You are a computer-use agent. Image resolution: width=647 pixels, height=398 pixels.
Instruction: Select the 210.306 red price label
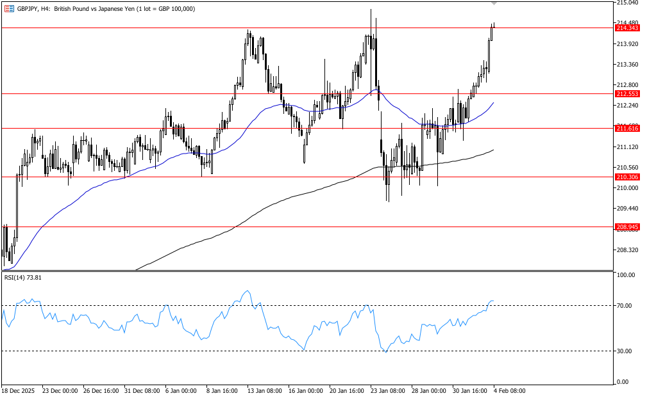[x=626, y=177]
